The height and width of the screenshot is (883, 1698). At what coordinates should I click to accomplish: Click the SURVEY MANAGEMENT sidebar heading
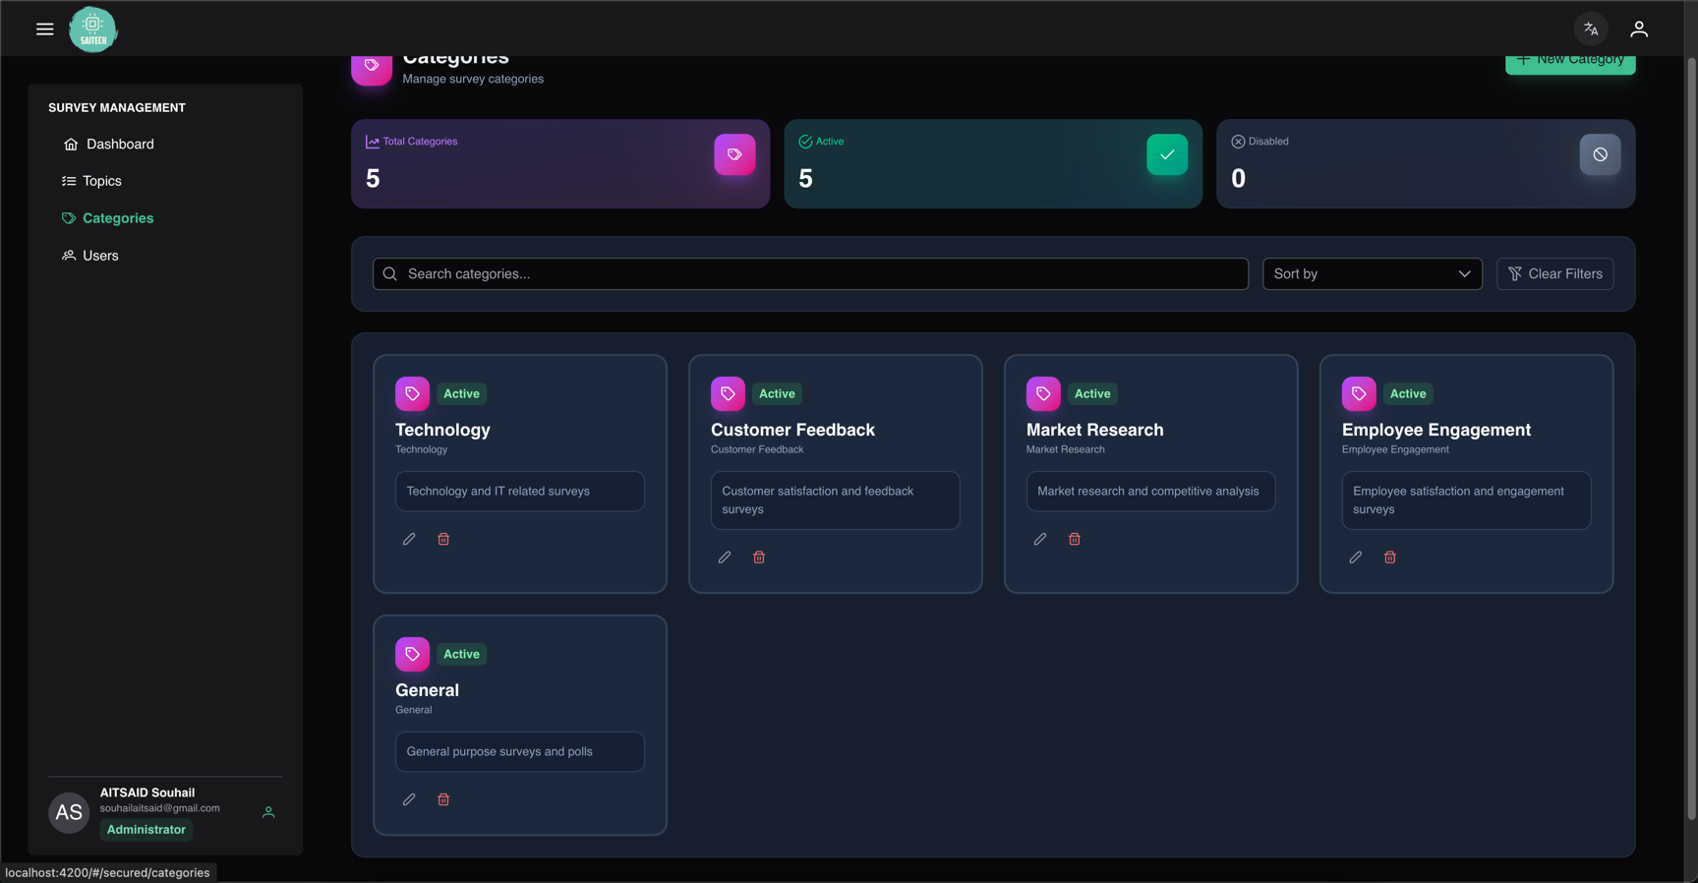point(117,108)
